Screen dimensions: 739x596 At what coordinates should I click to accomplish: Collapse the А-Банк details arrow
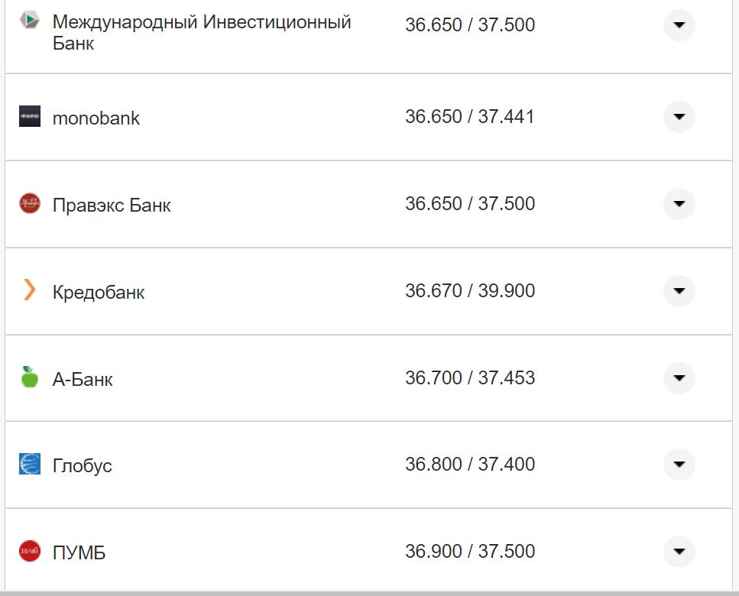pyautogui.click(x=679, y=377)
